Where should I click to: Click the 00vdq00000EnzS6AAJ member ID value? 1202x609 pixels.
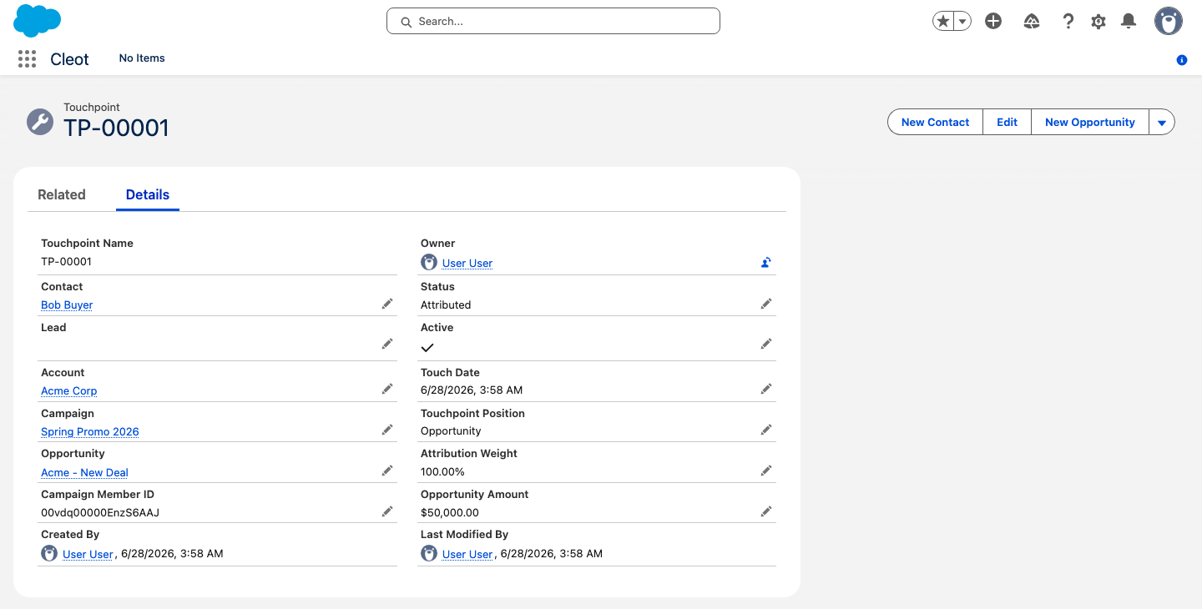100,512
